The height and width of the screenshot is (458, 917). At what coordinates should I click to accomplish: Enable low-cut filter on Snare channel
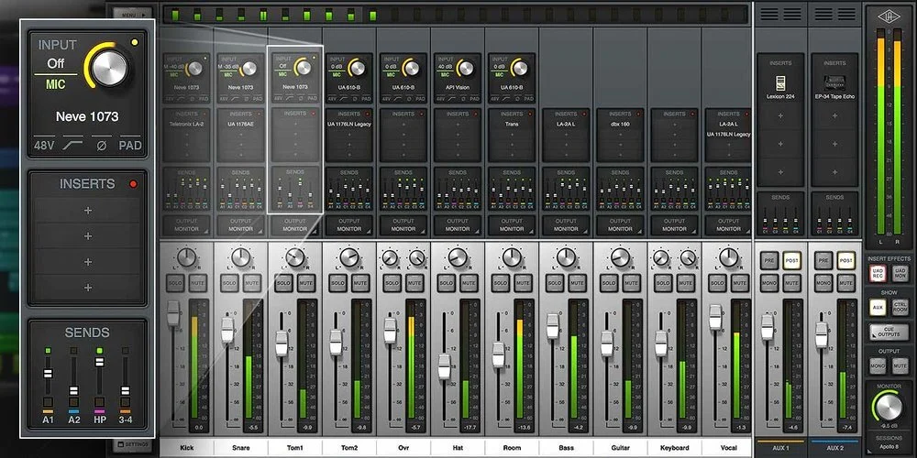pyautogui.click(x=234, y=99)
